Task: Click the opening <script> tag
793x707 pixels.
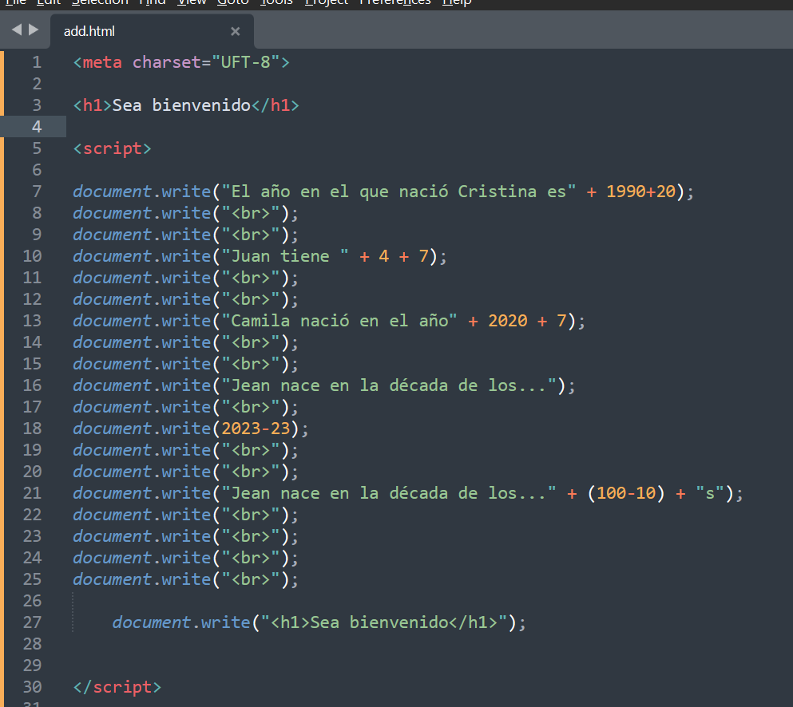Action: (x=112, y=148)
